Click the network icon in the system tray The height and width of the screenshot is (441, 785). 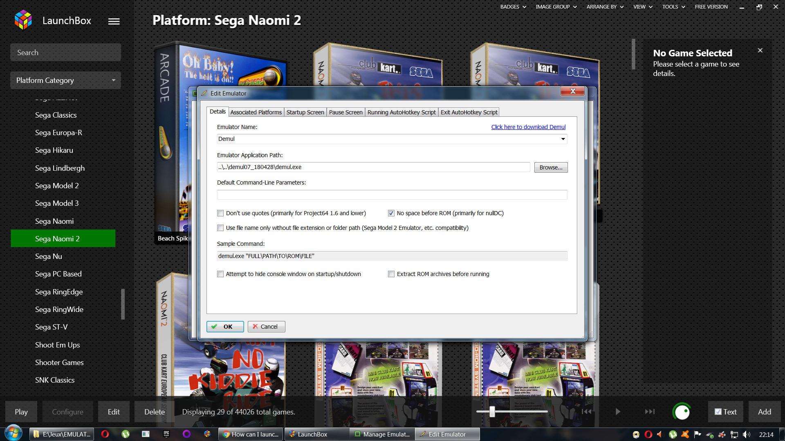(734, 434)
